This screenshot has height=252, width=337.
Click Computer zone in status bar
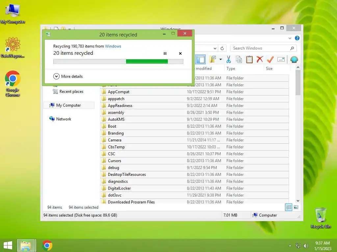tap(265, 215)
